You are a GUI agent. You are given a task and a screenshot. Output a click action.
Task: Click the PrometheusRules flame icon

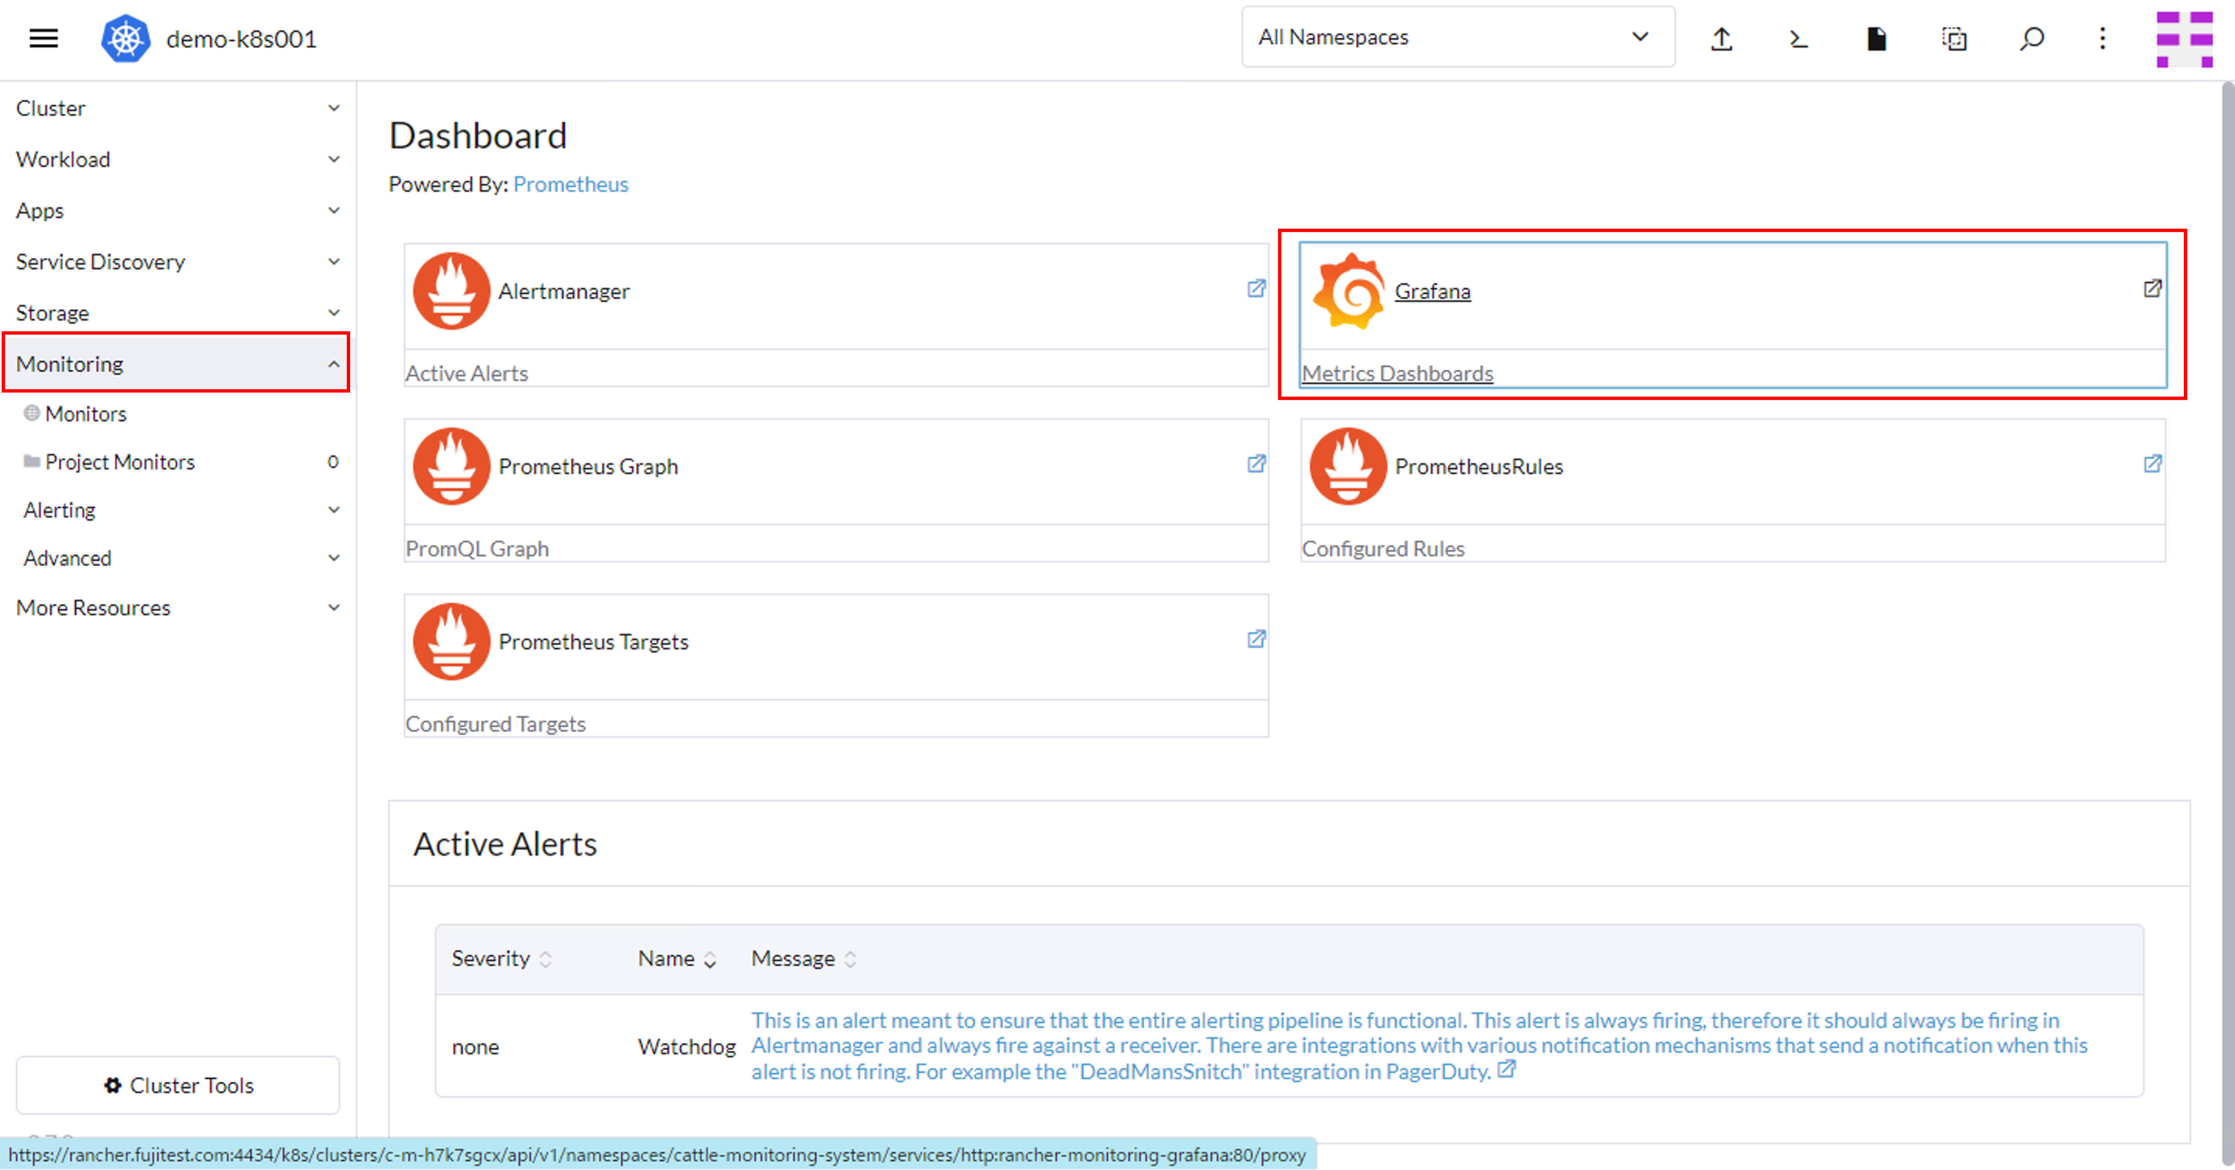(x=1348, y=466)
